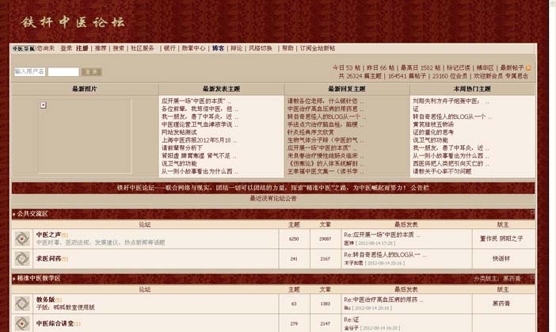The height and width of the screenshot is (332, 556).
Task: Open the 铁杆中医论坛 site logo
Action: pos(73,22)
